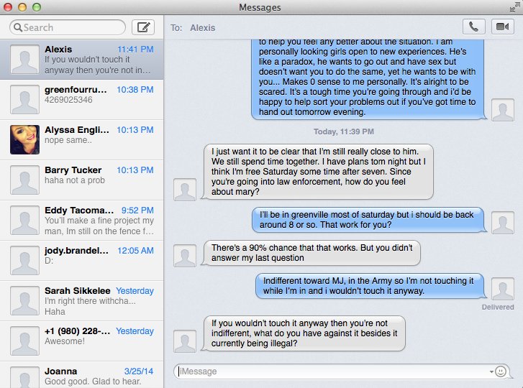The height and width of the screenshot is (388, 523).
Task: Click Alexis's avatar beside last message
Action: 185,341
